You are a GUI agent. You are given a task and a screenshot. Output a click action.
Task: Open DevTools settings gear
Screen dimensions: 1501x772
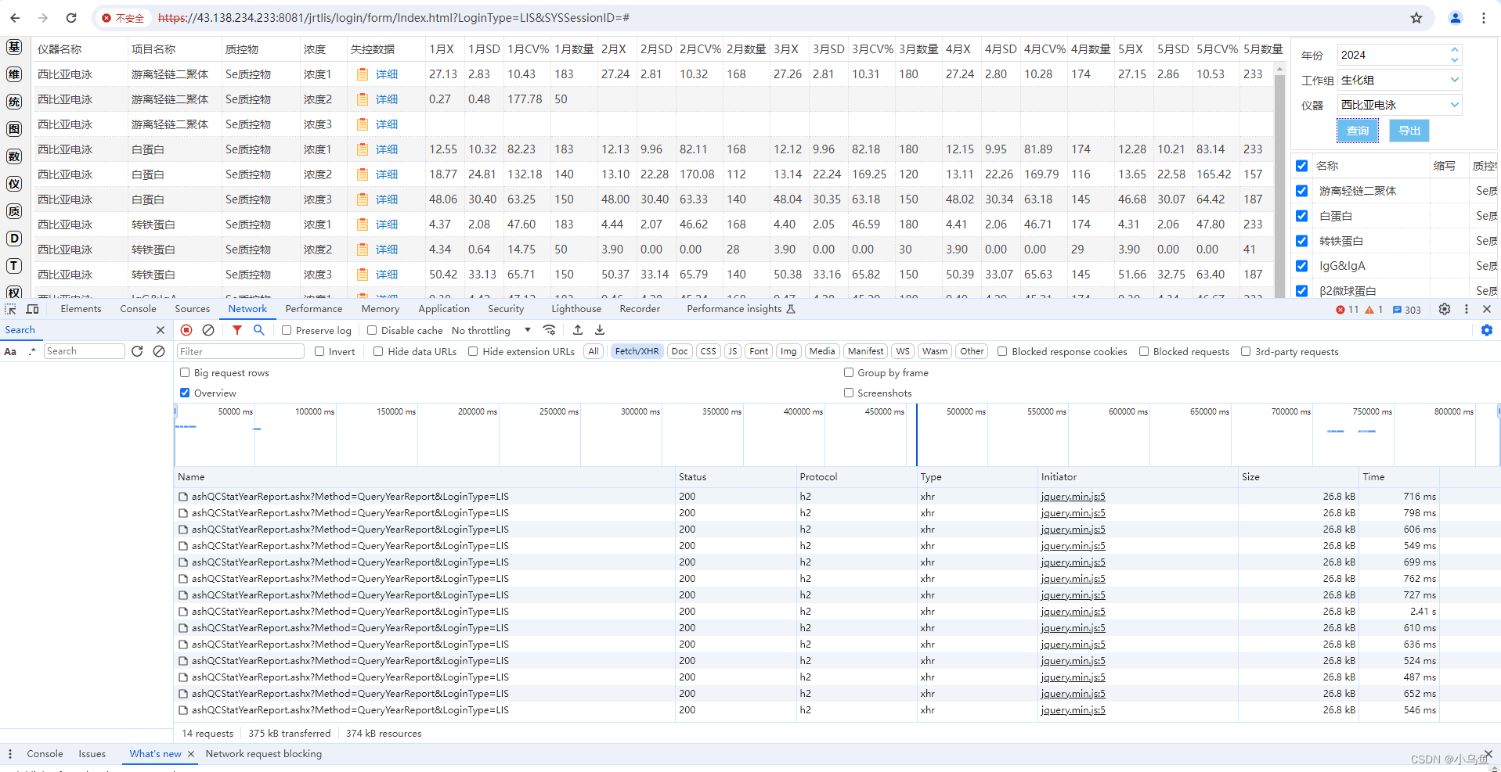click(1445, 309)
